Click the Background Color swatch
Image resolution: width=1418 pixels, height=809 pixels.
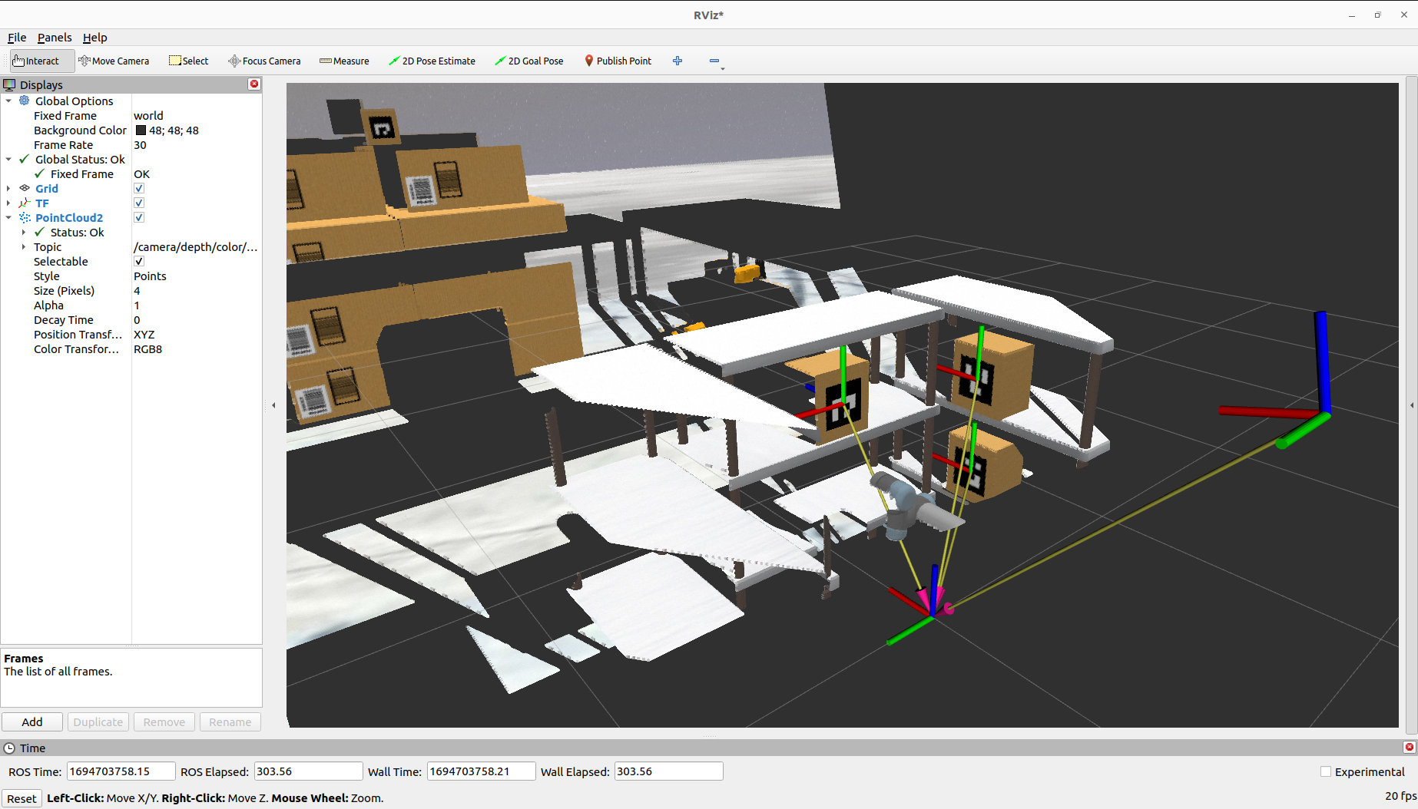(x=141, y=130)
